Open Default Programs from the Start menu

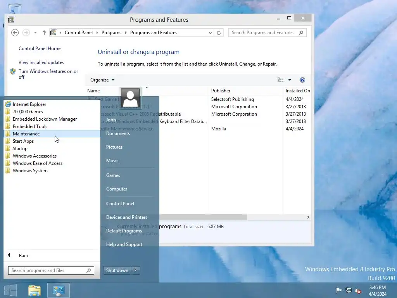(124, 231)
